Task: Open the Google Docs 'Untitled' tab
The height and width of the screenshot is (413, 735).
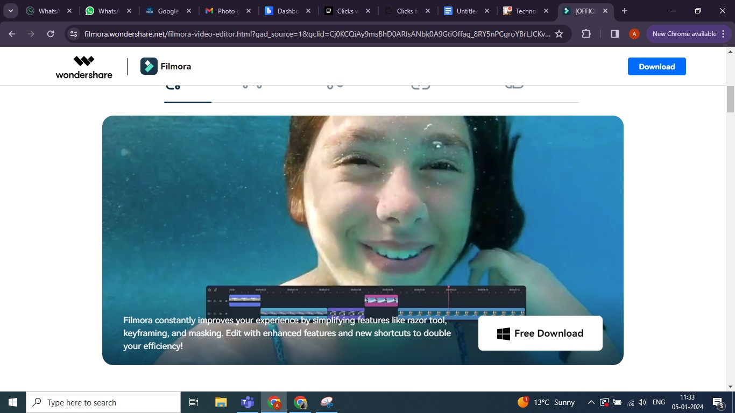Action: click(x=467, y=11)
